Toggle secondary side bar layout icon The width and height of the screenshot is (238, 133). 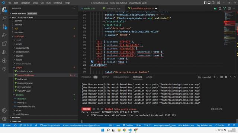[x=213, y=3]
